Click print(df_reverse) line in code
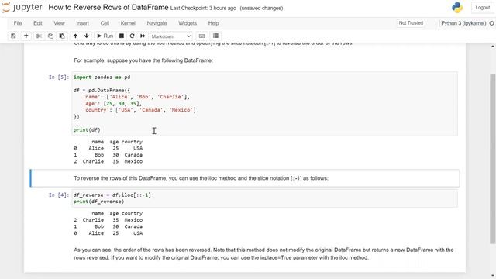The image size is (496, 279). (x=98, y=201)
